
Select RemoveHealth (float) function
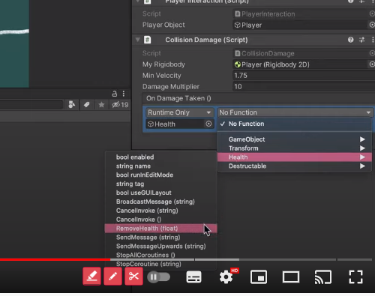coord(160,229)
